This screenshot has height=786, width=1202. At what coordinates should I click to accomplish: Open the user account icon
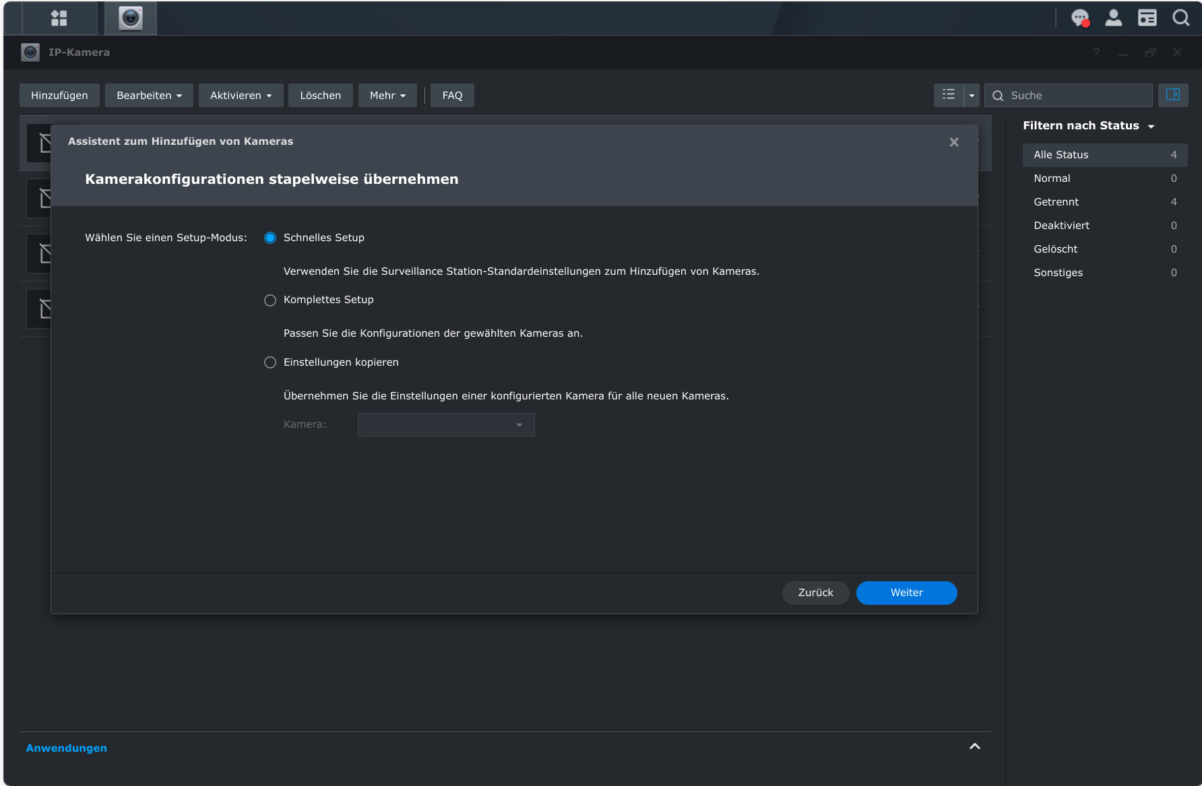[1114, 18]
